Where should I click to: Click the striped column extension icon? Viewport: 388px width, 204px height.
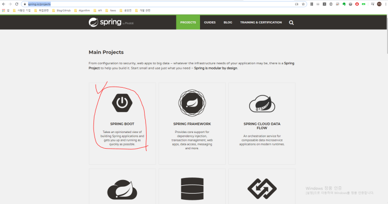[x=312, y=4]
